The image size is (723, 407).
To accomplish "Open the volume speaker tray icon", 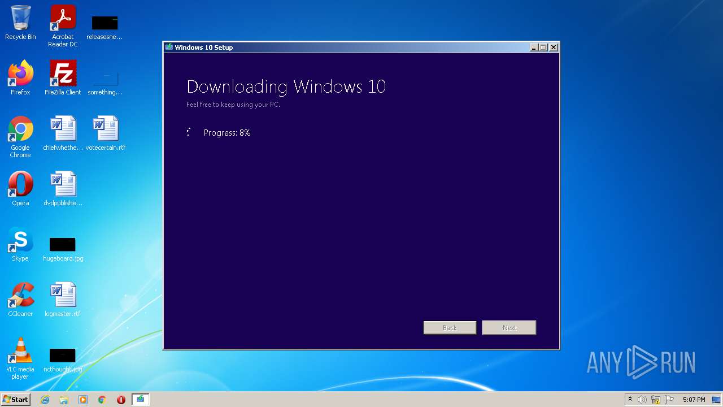I will [x=642, y=400].
